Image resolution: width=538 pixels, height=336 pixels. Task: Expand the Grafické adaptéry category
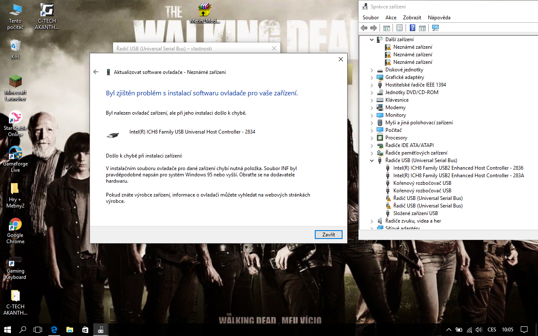pos(372,77)
